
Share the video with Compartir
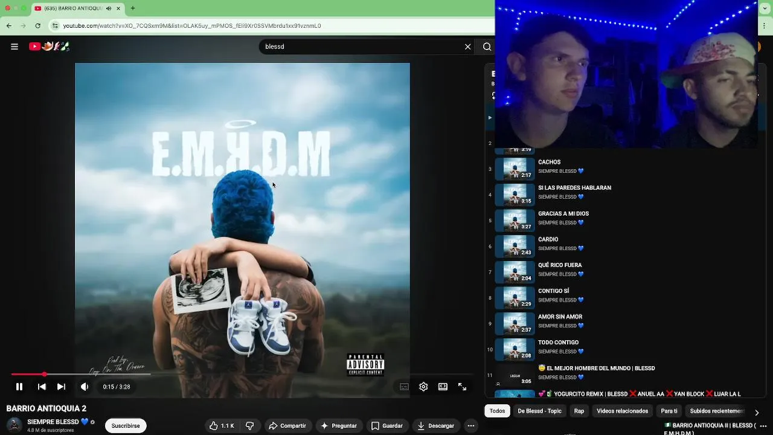[287, 426]
